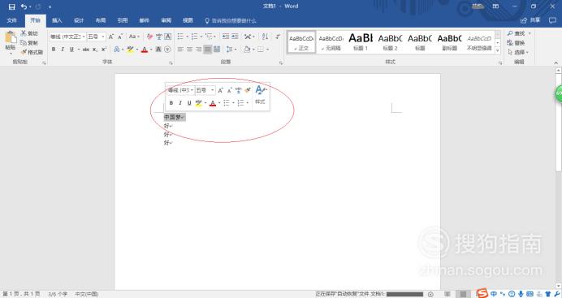The width and height of the screenshot is (562, 298).
Task: Click the Copy (复制) button
Action: coord(29,42)
